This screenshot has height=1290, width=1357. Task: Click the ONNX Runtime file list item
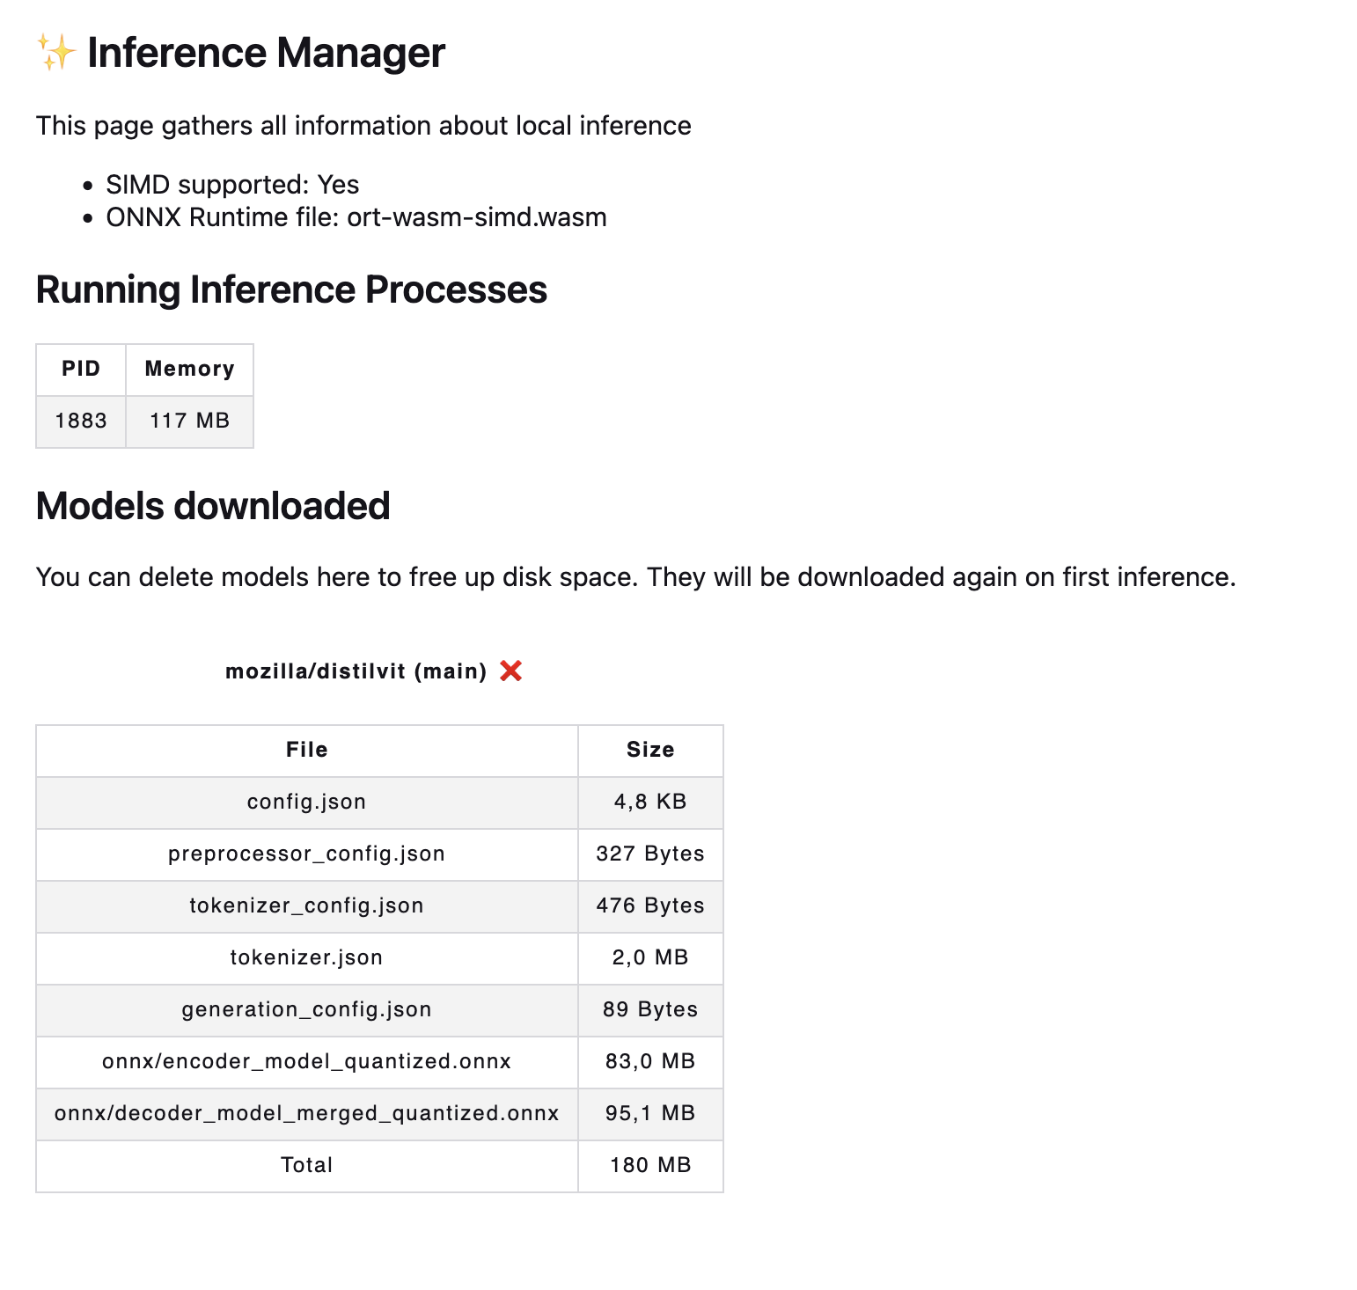356,217
